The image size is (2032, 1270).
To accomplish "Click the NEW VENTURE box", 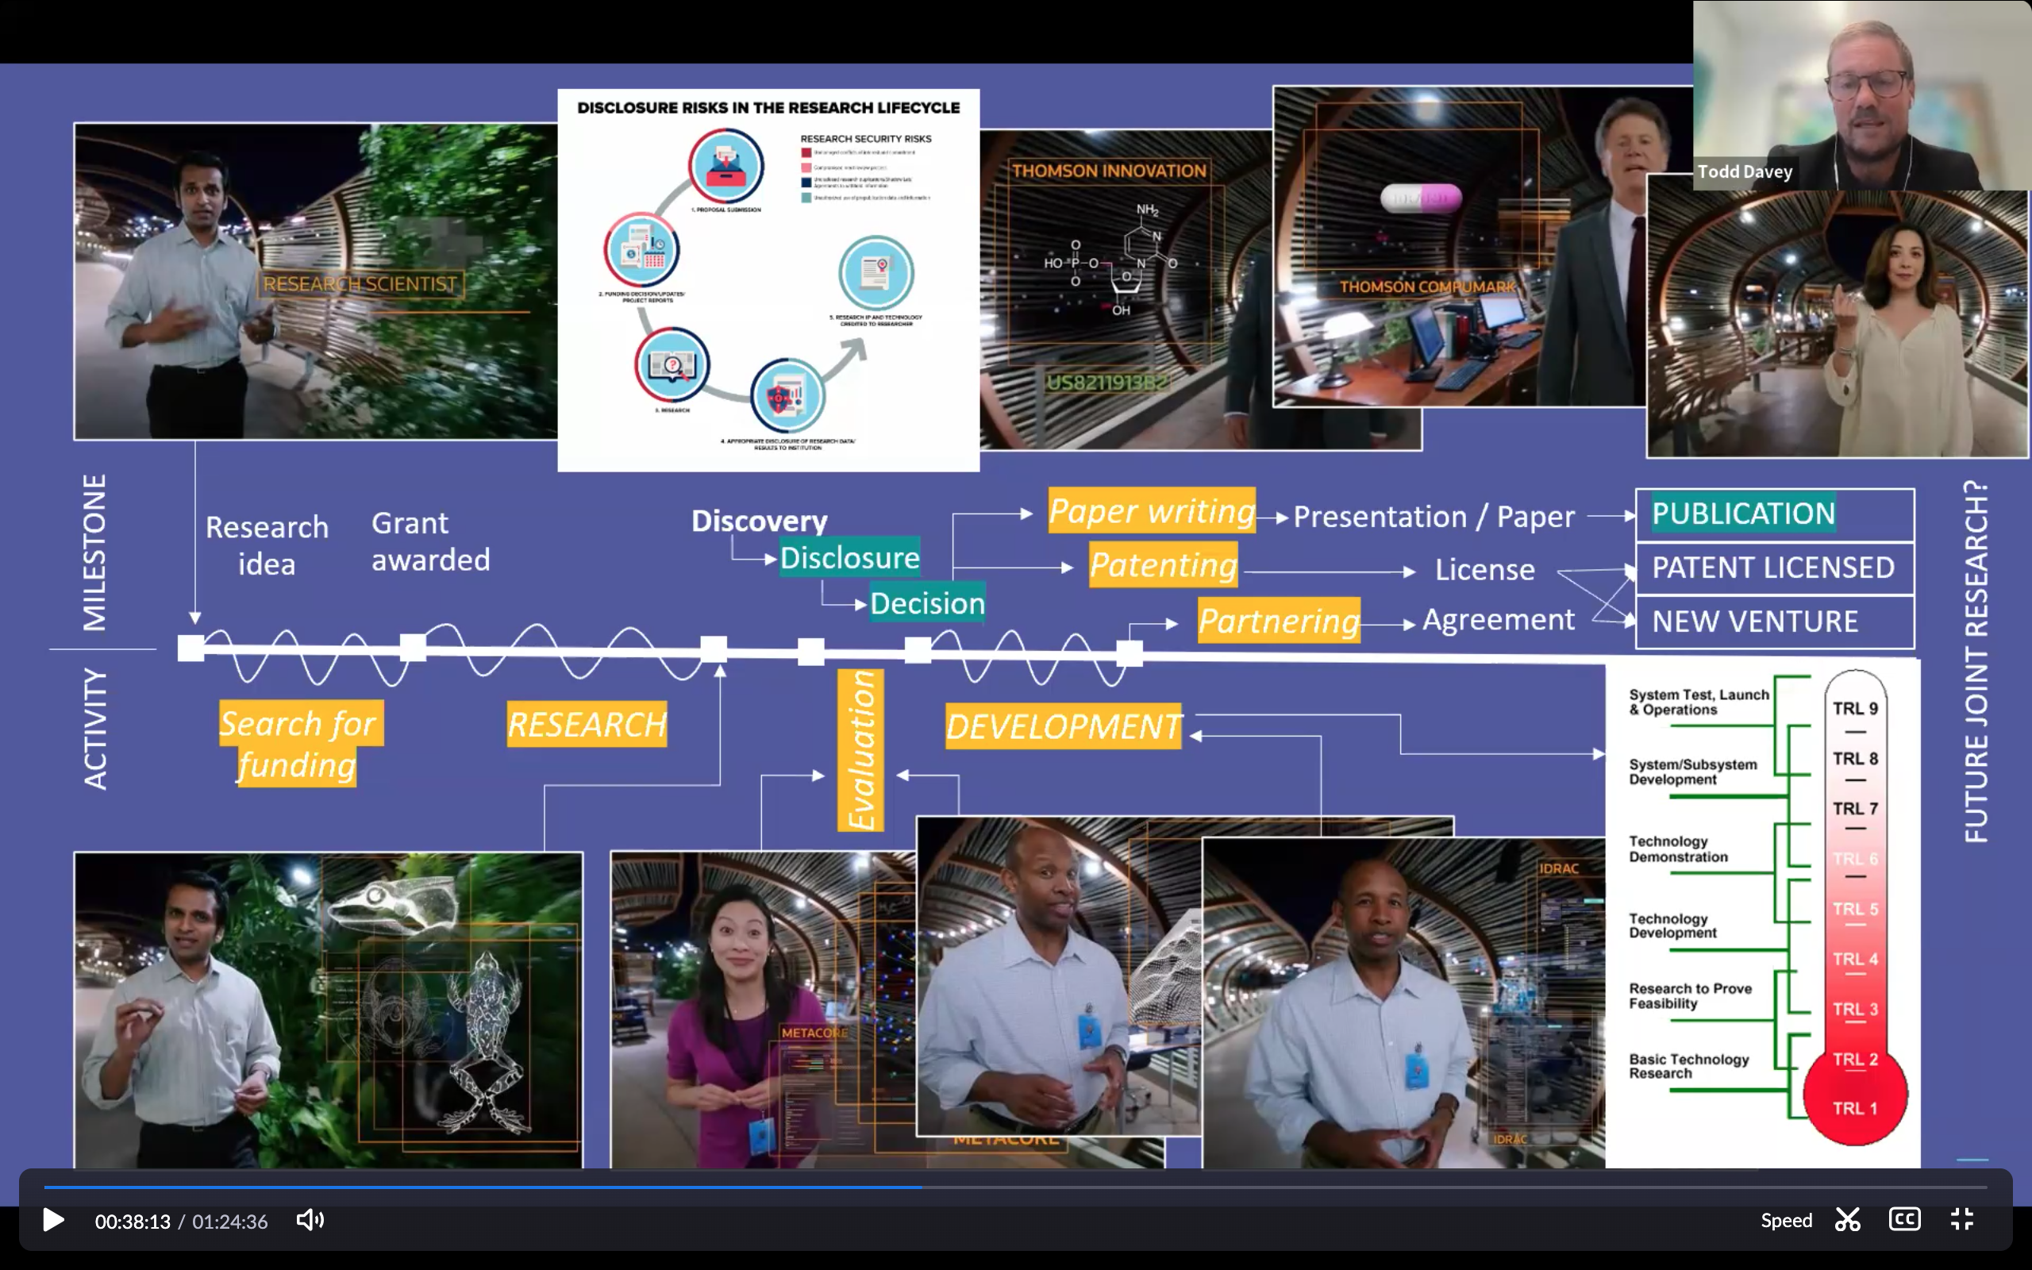I will 1774,622.
